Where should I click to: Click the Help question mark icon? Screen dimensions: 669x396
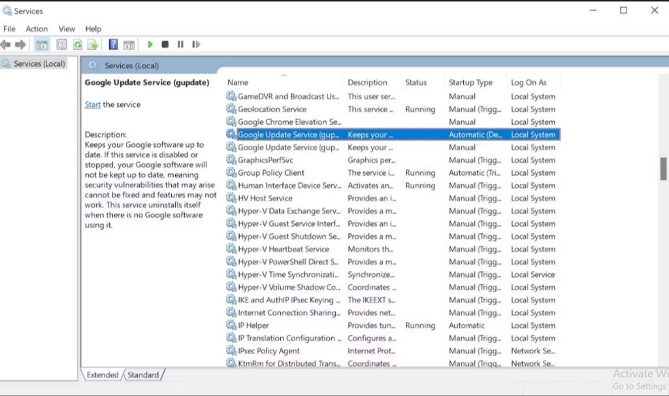pos(113,44)
